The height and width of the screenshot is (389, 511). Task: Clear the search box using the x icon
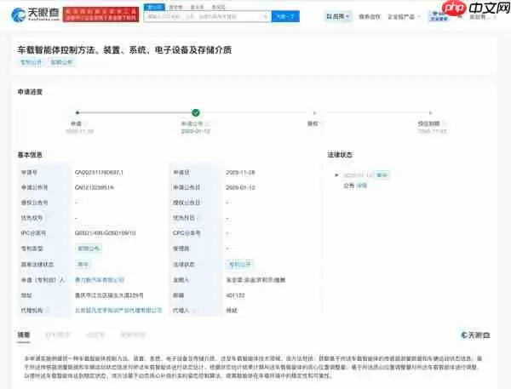tap(265, 16)
